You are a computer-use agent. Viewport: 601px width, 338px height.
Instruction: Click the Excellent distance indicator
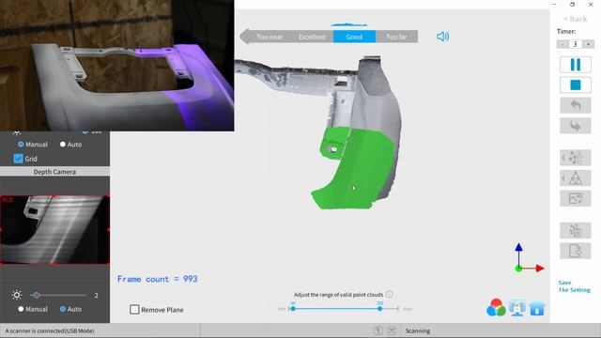point(312,37)
